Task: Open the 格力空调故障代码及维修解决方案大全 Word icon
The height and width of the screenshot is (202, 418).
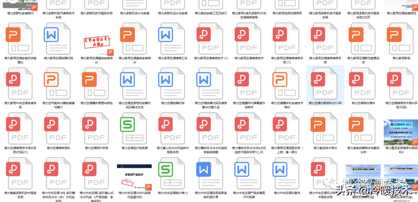Action: click(x=209, y=84)
